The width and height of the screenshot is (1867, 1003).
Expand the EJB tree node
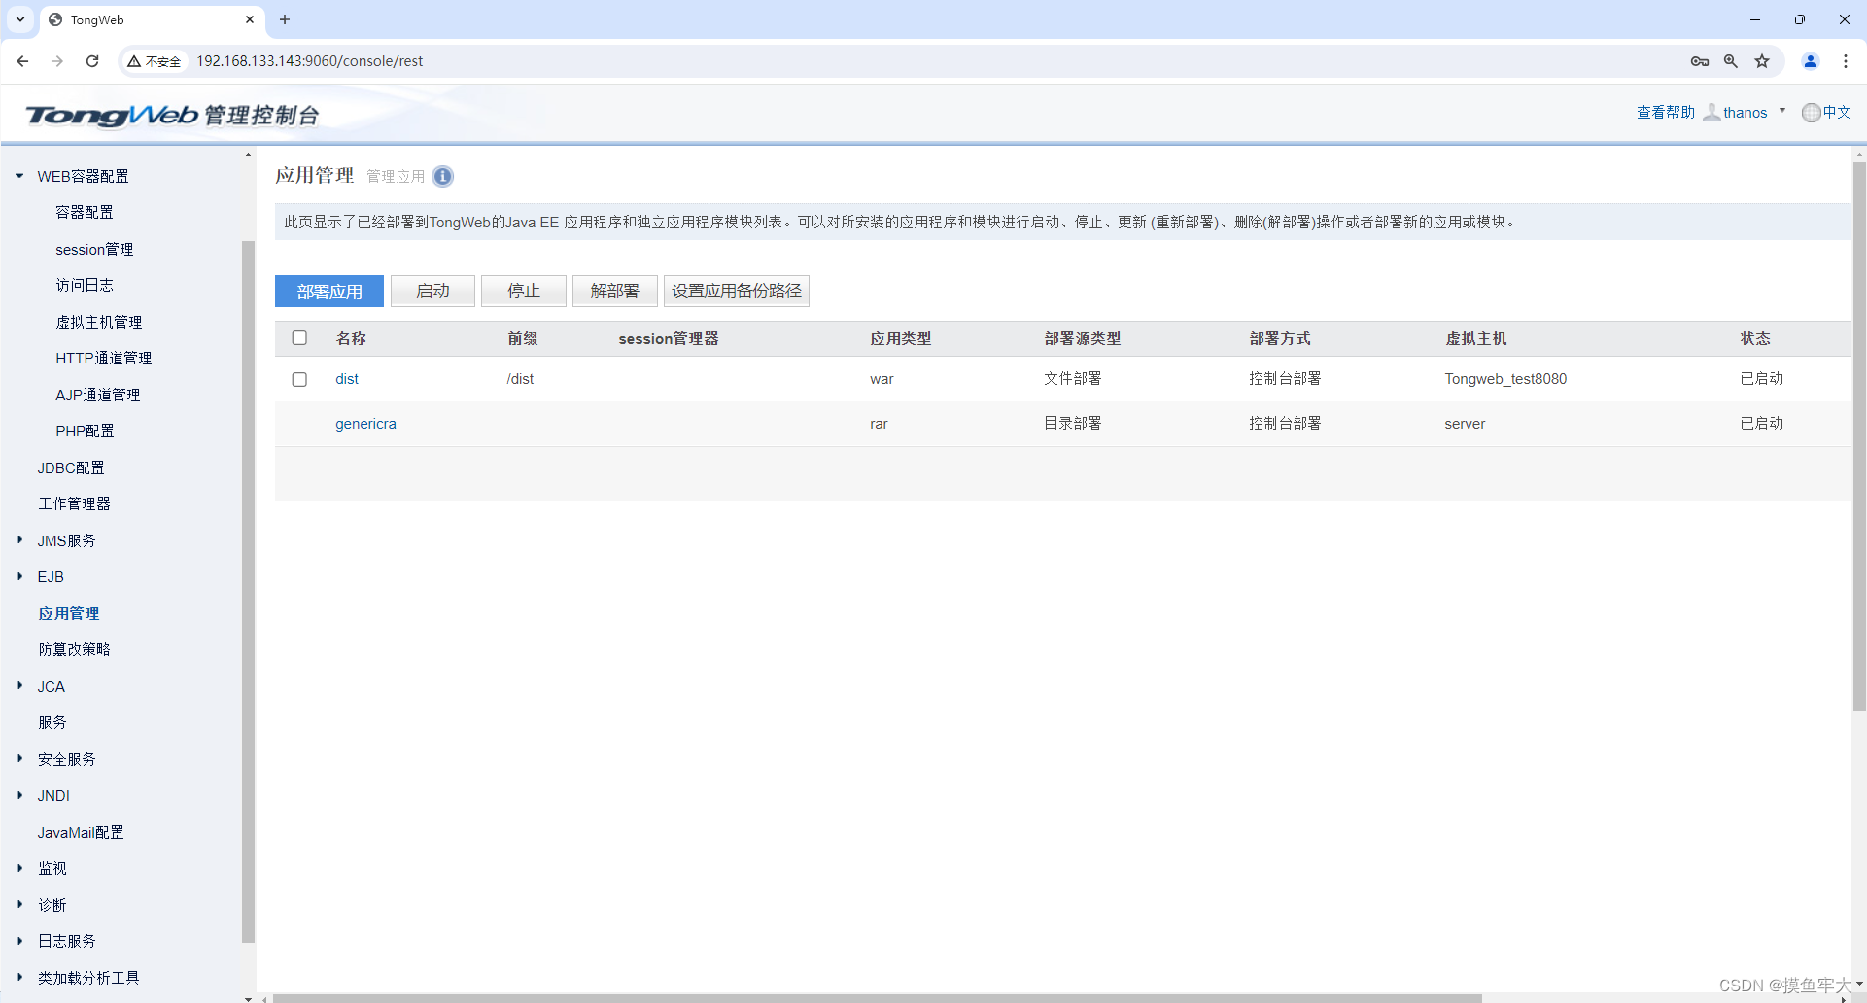[19, 576]
